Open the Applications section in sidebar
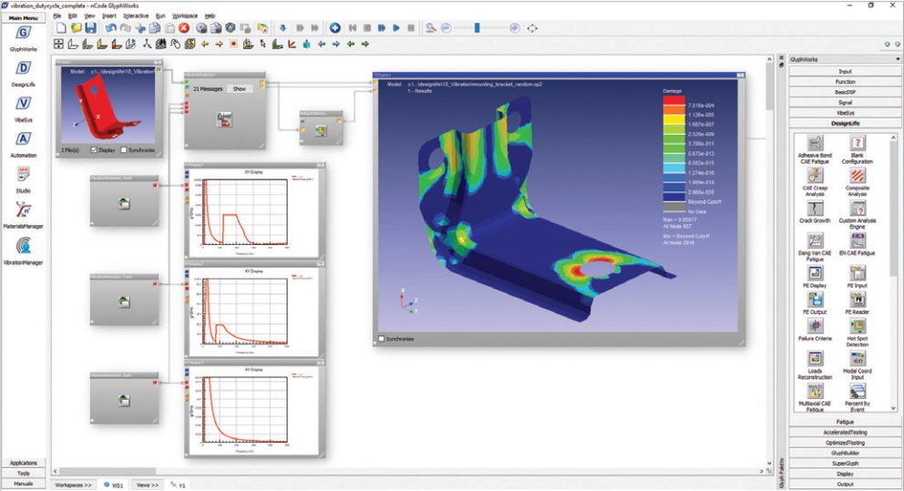The height and width of the screenshot is (491, 904). pos(23,463)
